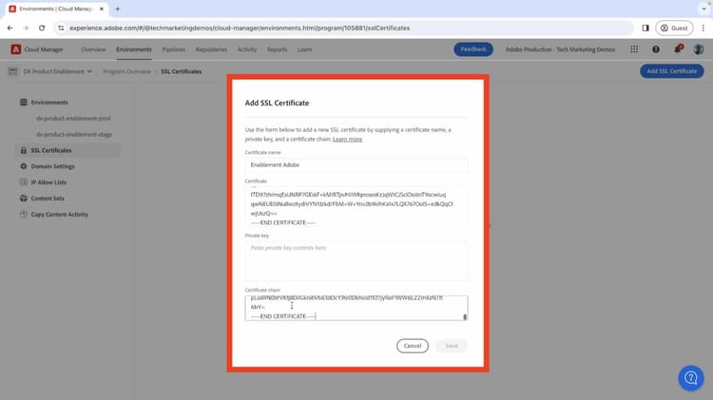Switch to the Learn tab
The height and width of the screenshot is (400, 713).
click(x=304, y=49)
